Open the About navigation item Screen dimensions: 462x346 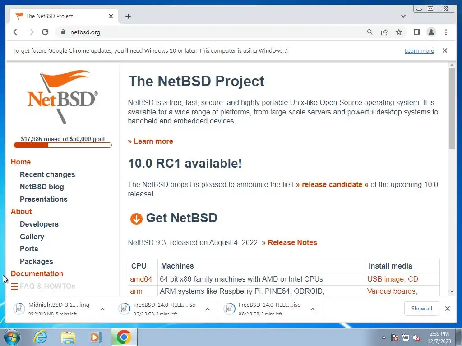[x=21, y=212]
